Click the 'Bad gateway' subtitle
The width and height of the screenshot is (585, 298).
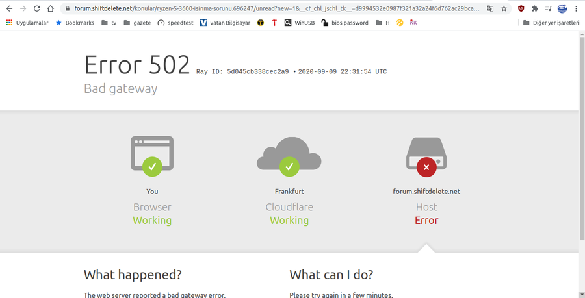click(120, 89)
